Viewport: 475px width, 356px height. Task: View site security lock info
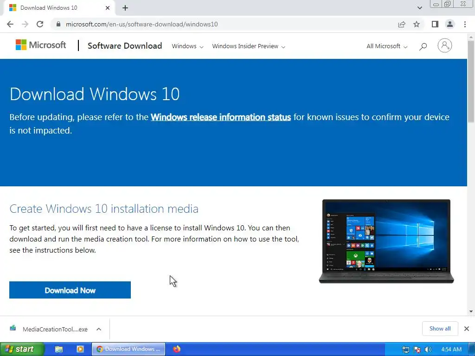pos(58,24)
